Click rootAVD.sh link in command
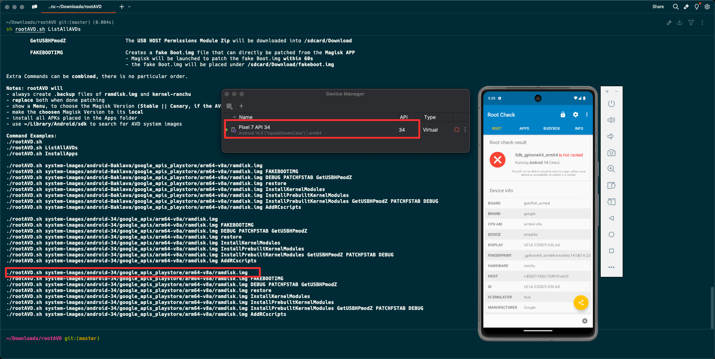Image resolution: width=715 pixels, height=359 pixels. 30,29
